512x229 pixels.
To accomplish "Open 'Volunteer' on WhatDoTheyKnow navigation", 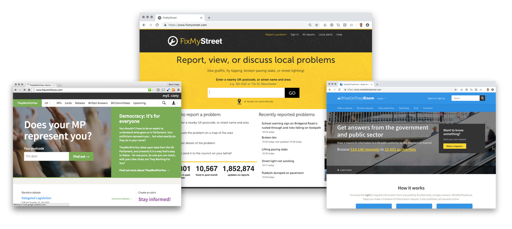I will [x=428, y=108].
